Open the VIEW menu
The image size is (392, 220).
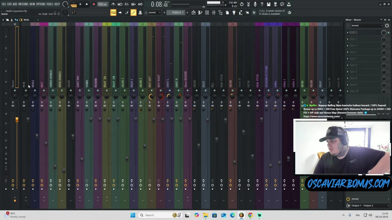[32, 4]
